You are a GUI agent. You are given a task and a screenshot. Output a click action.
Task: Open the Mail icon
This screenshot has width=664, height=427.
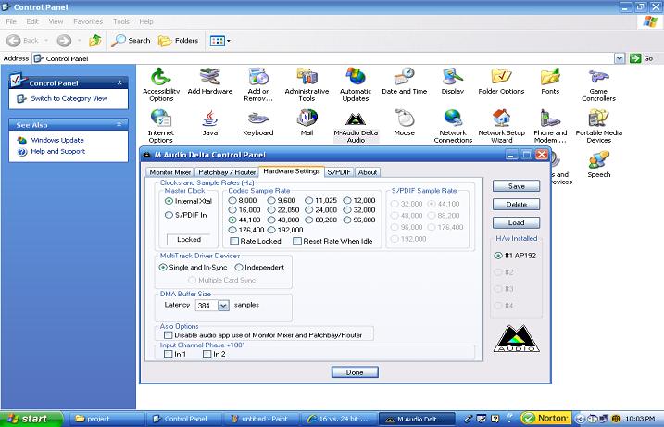pos(307,123)
